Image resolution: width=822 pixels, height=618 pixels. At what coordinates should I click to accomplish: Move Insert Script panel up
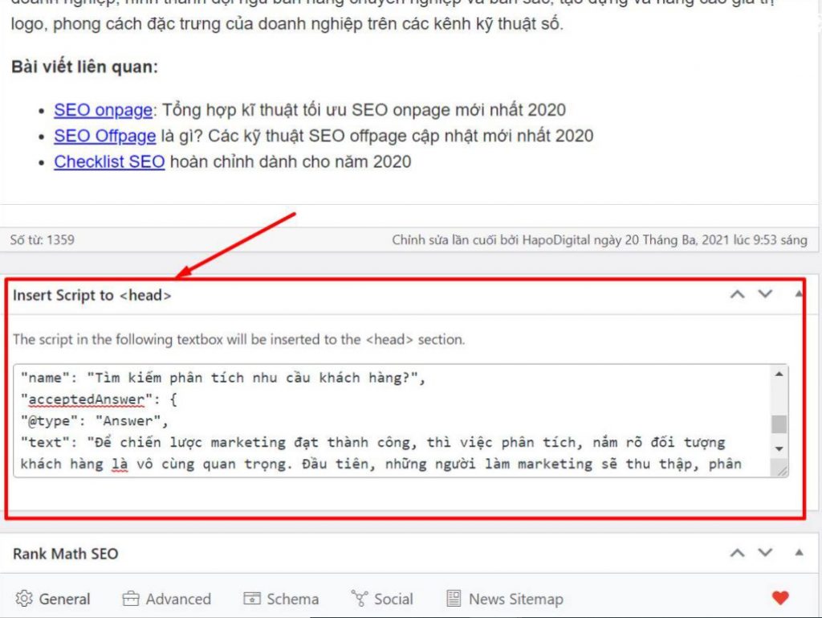click(x=737, y=294)
